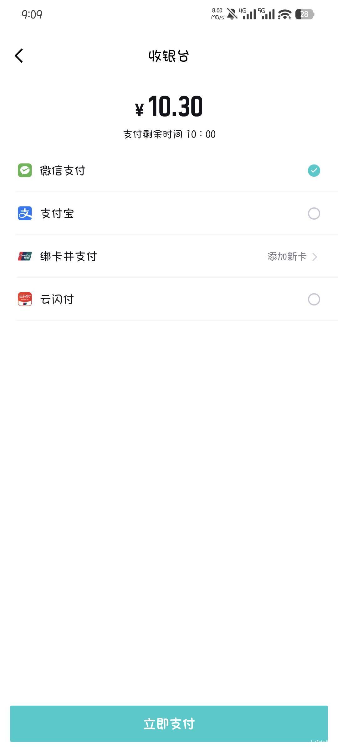Click the Alipay blue logo icon

(25, 213)
